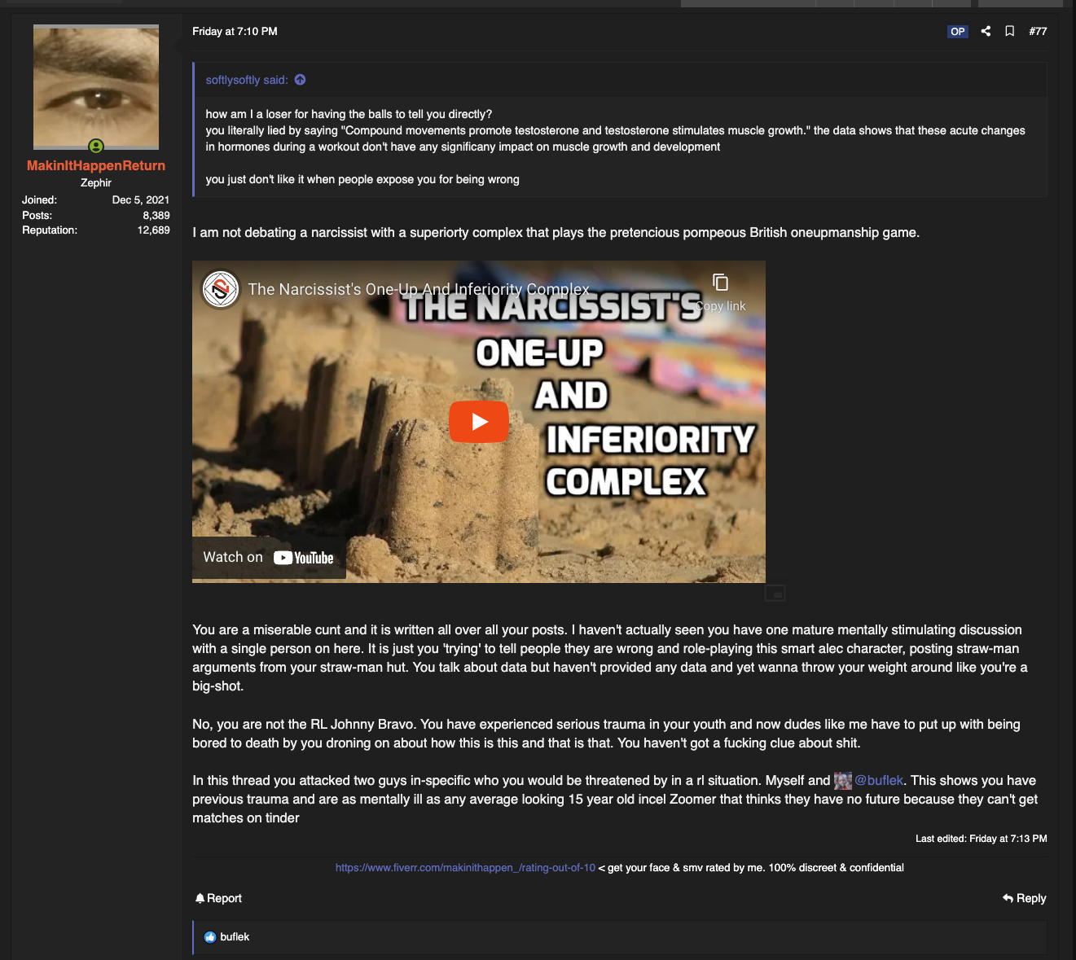The width and height of the screenshot is (1076, 960).
Task: Click Watch on YouTube button
Action: pyautogui.click(x=269, y=558)
